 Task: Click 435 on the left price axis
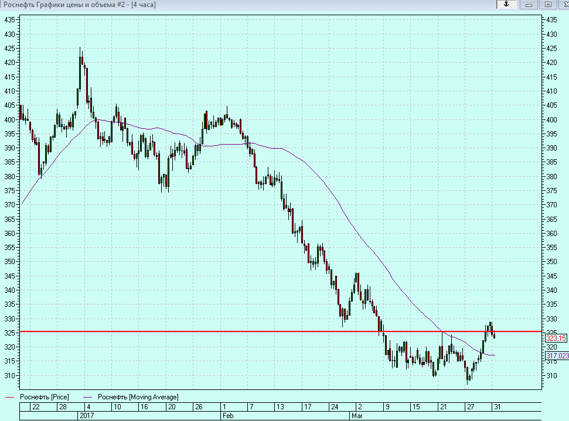click(x=10, y=20)
